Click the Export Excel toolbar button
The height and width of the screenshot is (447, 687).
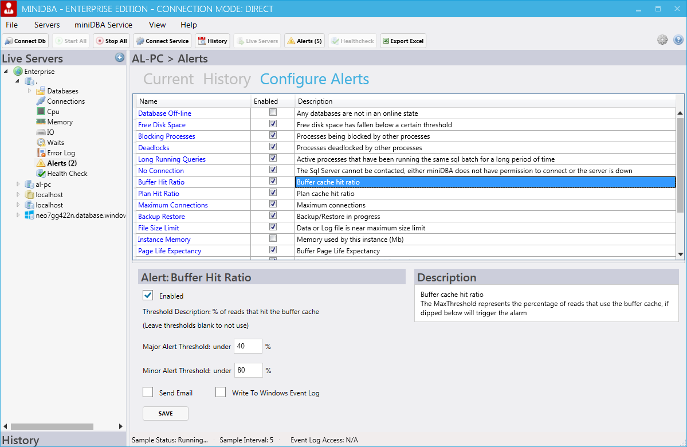(403, 41)
